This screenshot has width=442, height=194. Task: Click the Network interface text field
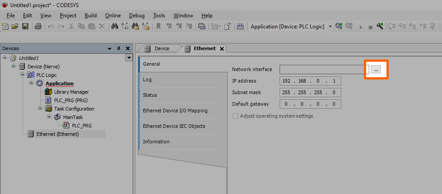[322, 70]
